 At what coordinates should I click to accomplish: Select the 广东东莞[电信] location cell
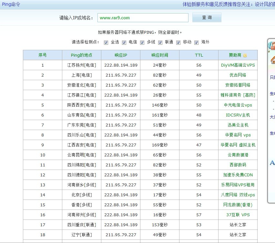coord(82,125)
